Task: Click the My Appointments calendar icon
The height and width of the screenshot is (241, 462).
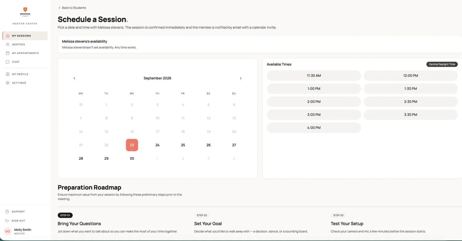Action: [8, 53]
